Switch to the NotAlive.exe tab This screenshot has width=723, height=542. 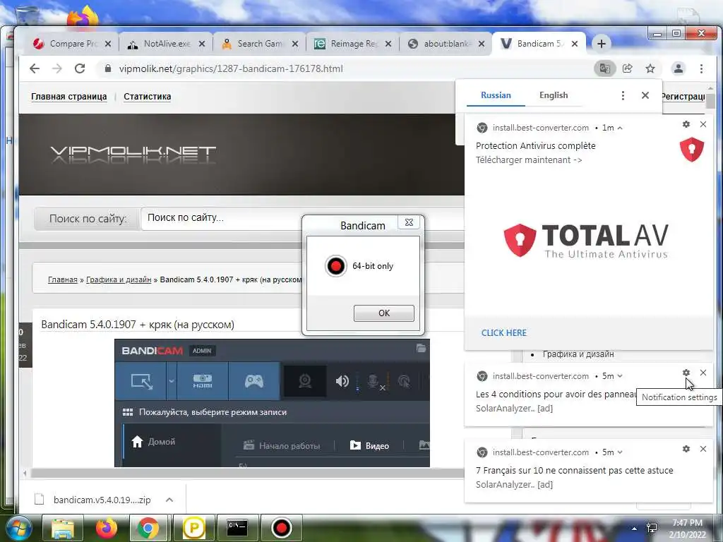(x=166, y=44)
